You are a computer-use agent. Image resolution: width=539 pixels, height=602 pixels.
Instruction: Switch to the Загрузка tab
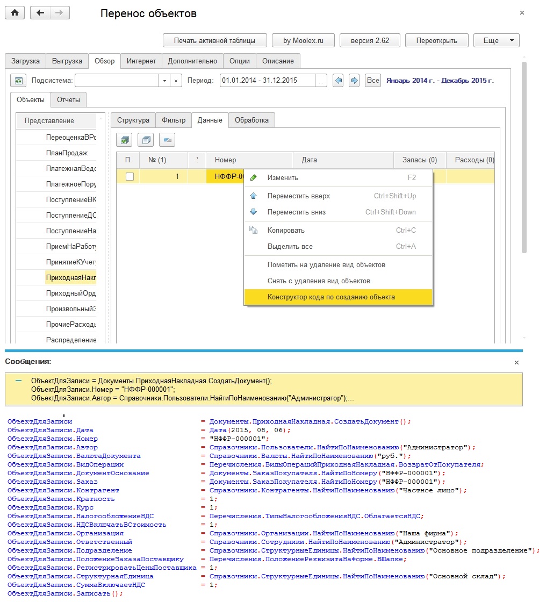(25, 61)
